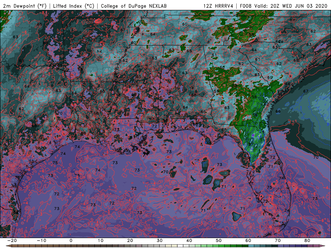Click the 'Lifted Index (°C)' header label
The width and height of the screenshot is (331, 248).
point(74,6)
